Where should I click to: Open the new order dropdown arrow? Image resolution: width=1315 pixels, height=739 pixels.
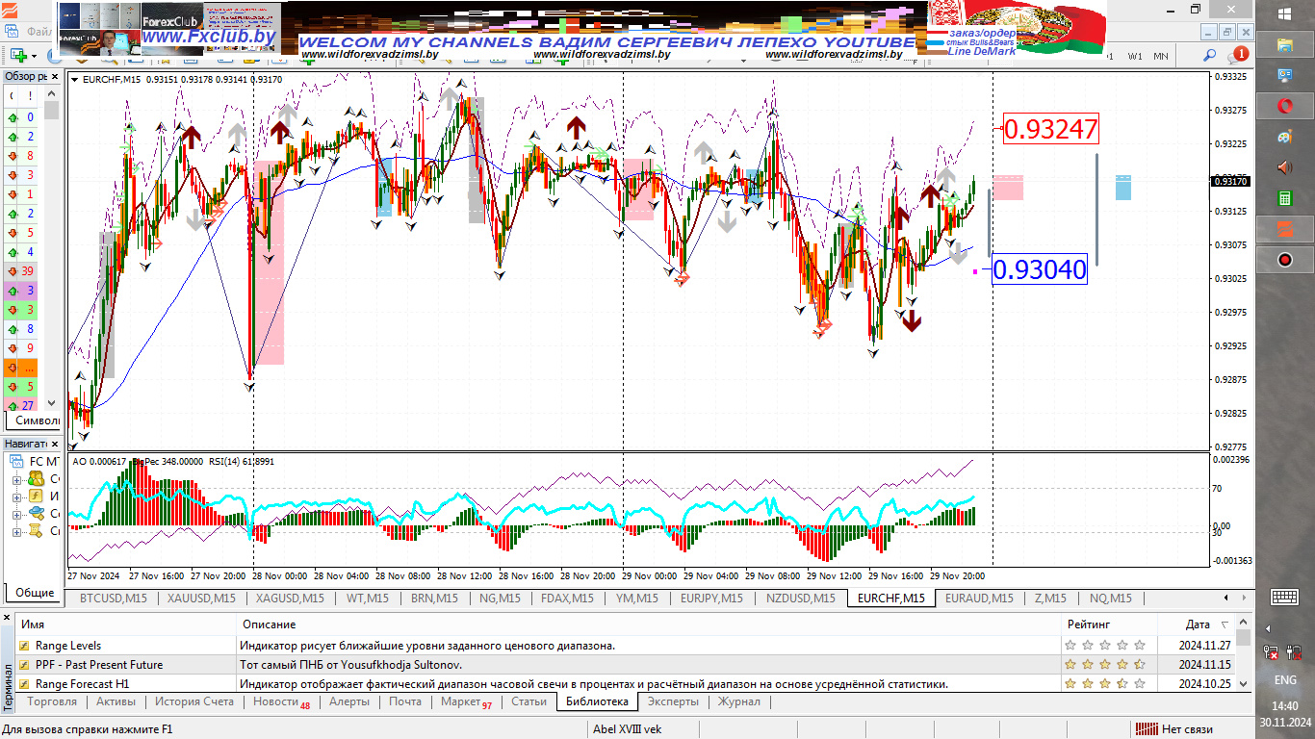pyautogui.click(x=34, y=57)
